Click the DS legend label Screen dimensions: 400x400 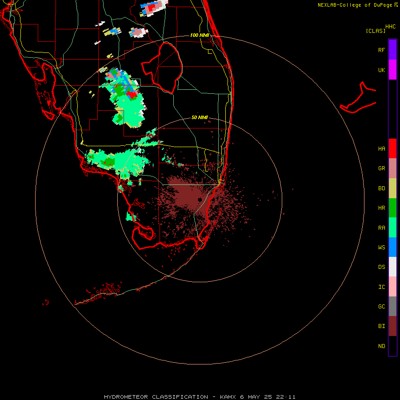(381, 267)
